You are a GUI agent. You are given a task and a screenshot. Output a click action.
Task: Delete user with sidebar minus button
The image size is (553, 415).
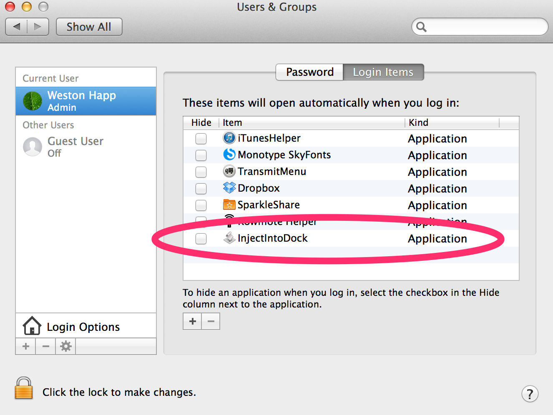click(x=46, y=346)
